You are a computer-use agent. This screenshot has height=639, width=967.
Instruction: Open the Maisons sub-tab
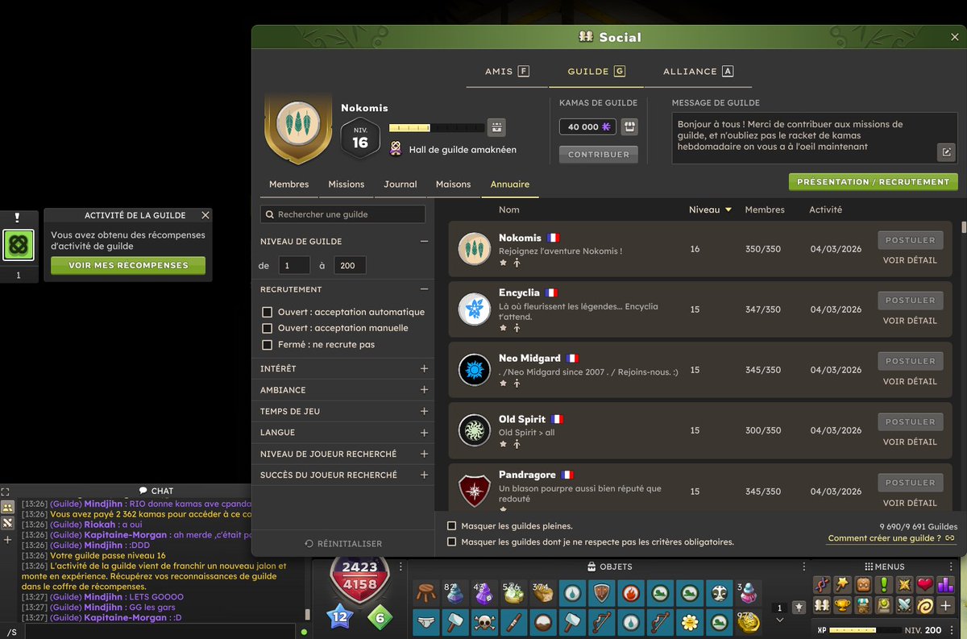point(453,185)
